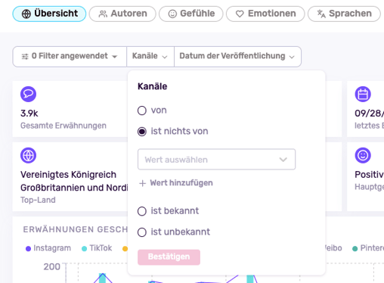The width and height of the screenshot is (384, 283).
Task: Click the translate icon in Sprachen tab
Action: click(x=321, y=14)
